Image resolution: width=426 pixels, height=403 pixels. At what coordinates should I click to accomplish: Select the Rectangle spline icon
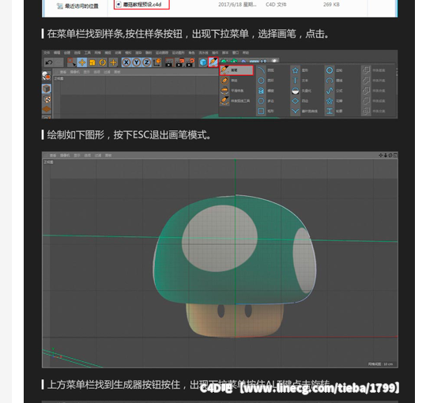click(x=261, y=111)
